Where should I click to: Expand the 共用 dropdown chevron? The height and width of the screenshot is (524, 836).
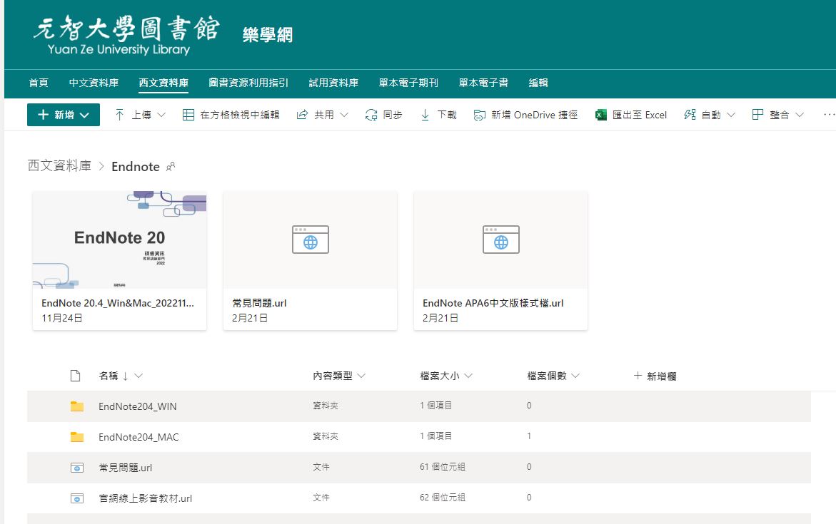tap(344, 115)
